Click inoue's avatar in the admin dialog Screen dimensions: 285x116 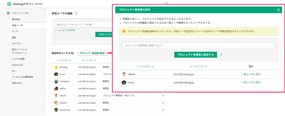click(124, 82)
